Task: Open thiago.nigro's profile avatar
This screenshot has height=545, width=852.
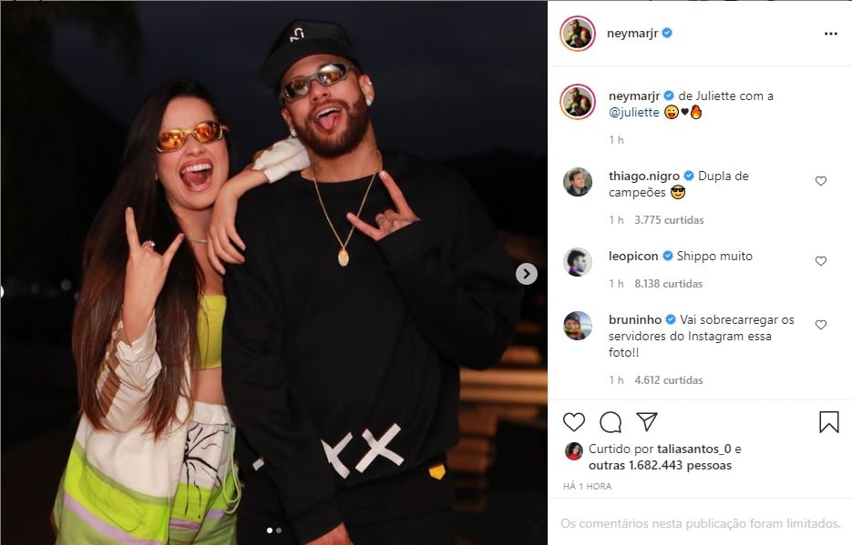Action: tap(578, 182)
